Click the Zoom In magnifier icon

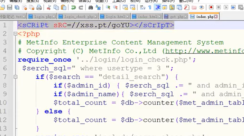[108, 7]
